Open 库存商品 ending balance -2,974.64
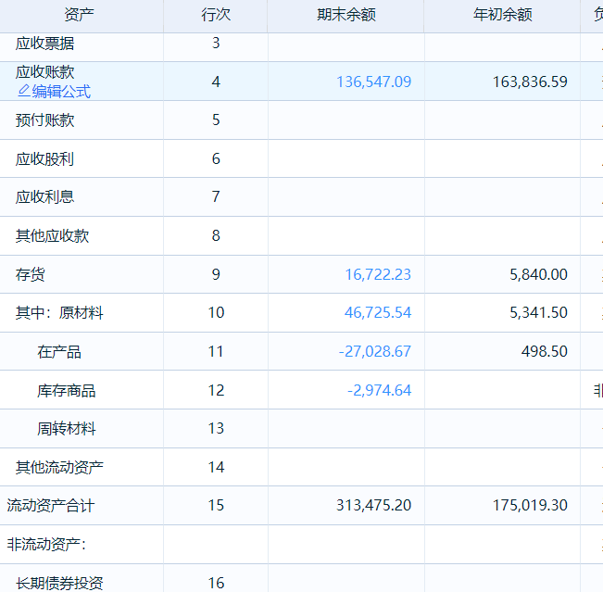603x592 pixels. [379, 390]
